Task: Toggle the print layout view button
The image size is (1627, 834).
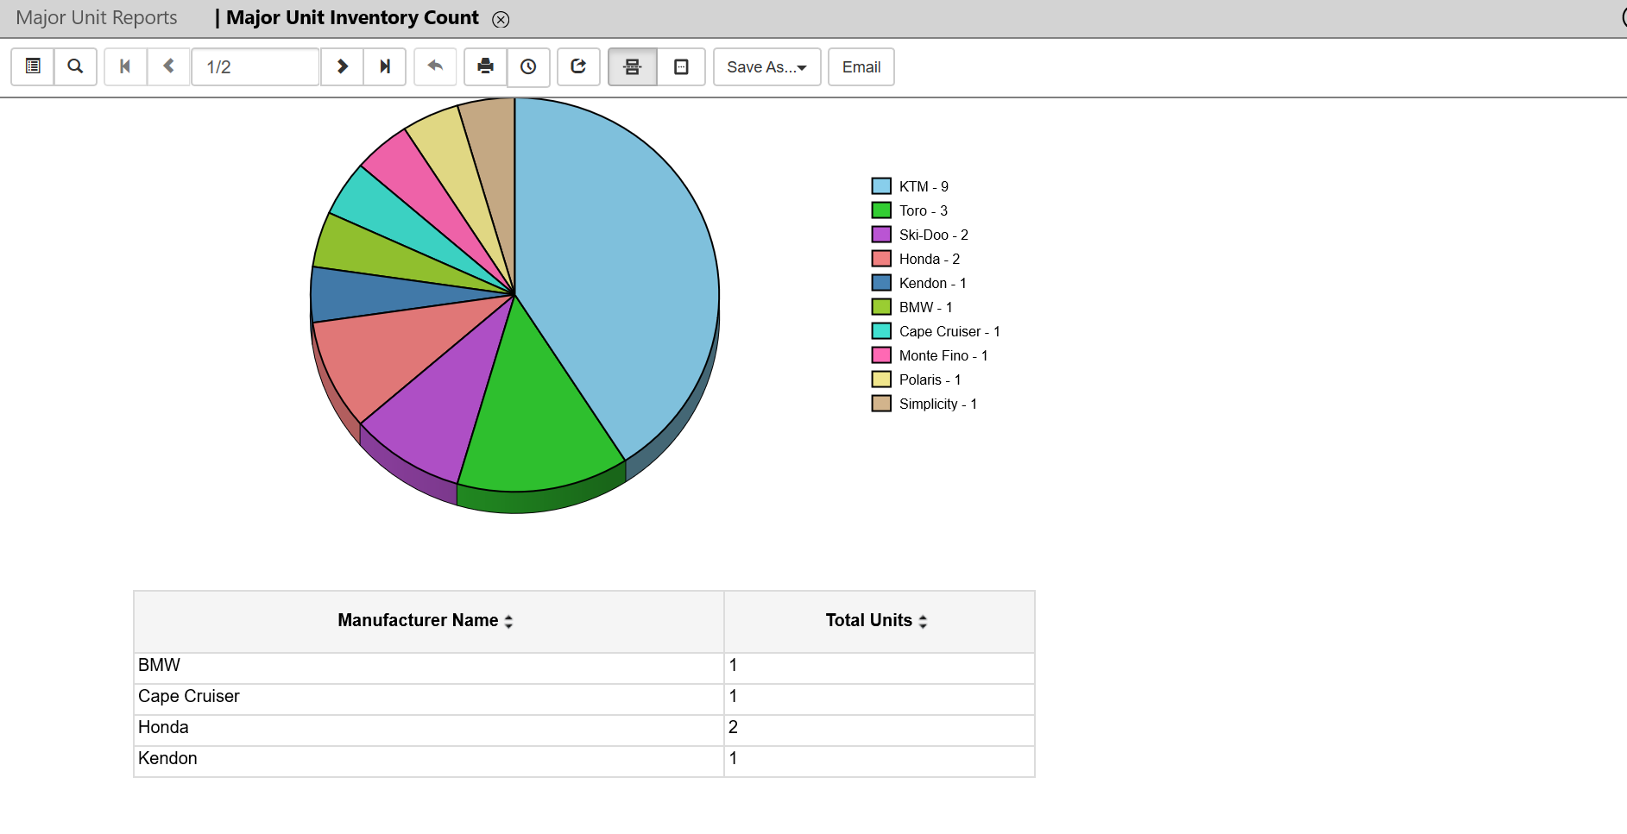Action: (633, 66)
